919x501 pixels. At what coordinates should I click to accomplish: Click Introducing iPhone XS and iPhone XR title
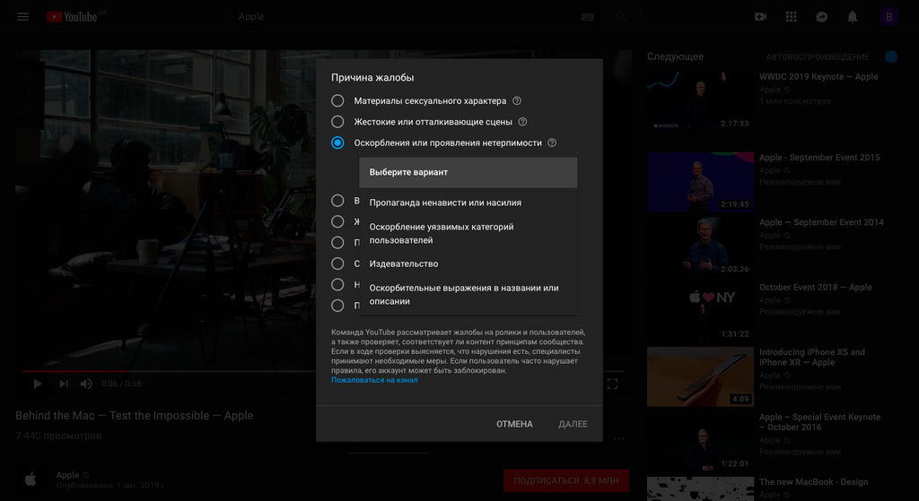pyautogui.click(x=811, y=357)
